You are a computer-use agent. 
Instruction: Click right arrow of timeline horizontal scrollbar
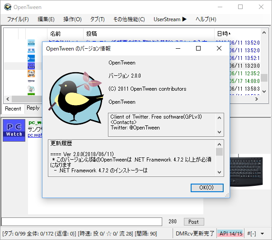click(x=257, y=99)
